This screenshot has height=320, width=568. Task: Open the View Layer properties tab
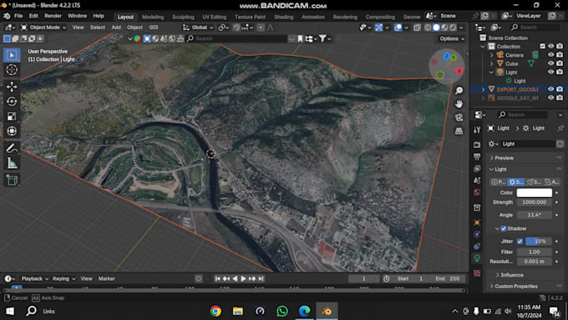click(x=477, y=169)
